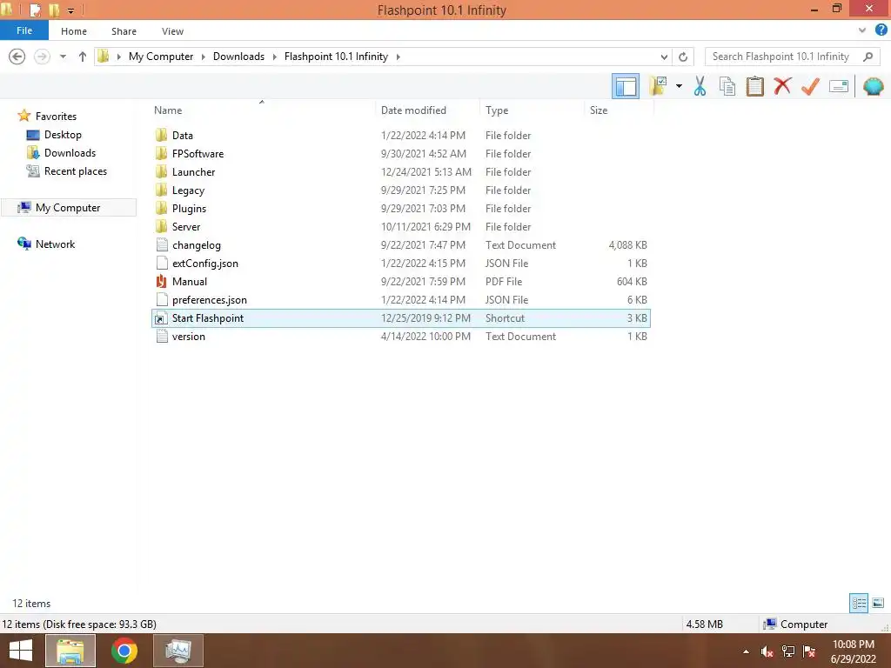Click Flashpoint 10.1 Infinity in address breadcrumb
This screenshot has width=891, height=668.
[x=336, y=57]
